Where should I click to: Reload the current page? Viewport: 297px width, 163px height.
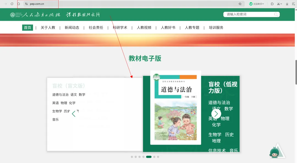pyautogui.click(x=12, y=4)
